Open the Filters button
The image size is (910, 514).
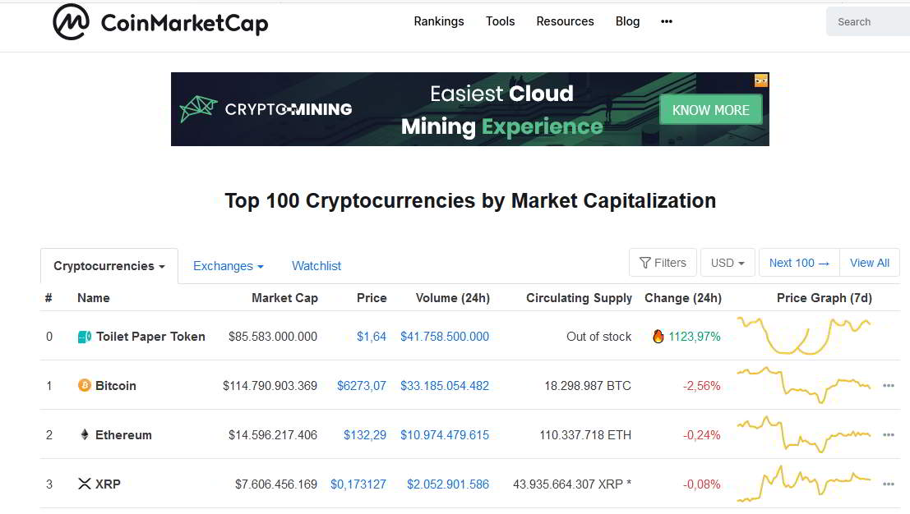pos(663,263)
